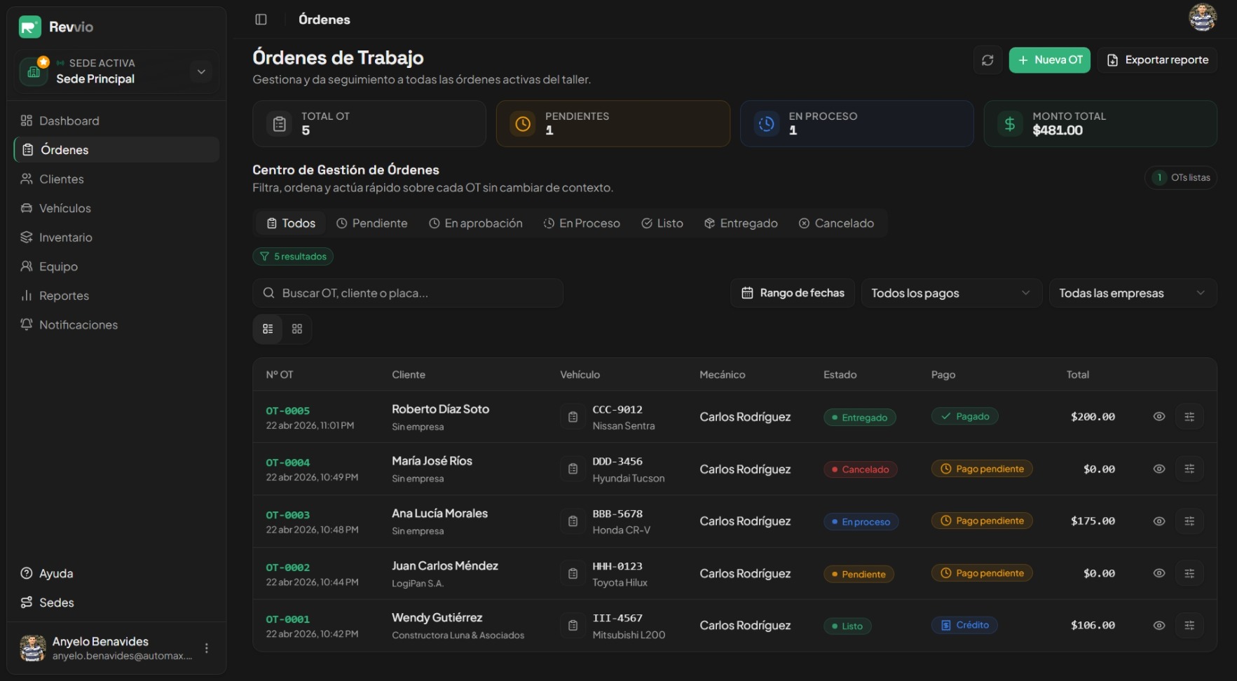This screenshot has height=681, width=1237.
Task: Open Vehículos in sidebar
Action: (116, 208)
